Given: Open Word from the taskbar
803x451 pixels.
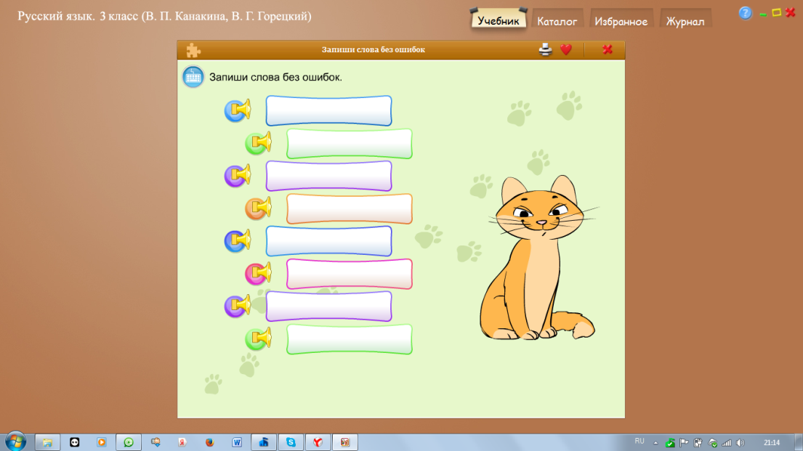Looking at the screenshot, I should [x=237, y=442].
